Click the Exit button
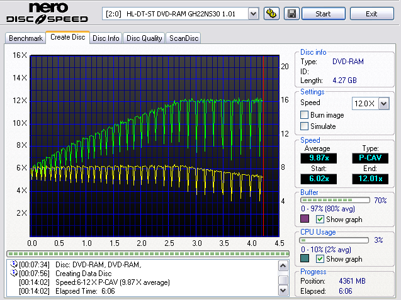Image resolution: width=401 pixels, height=300 pixels. 371,13
